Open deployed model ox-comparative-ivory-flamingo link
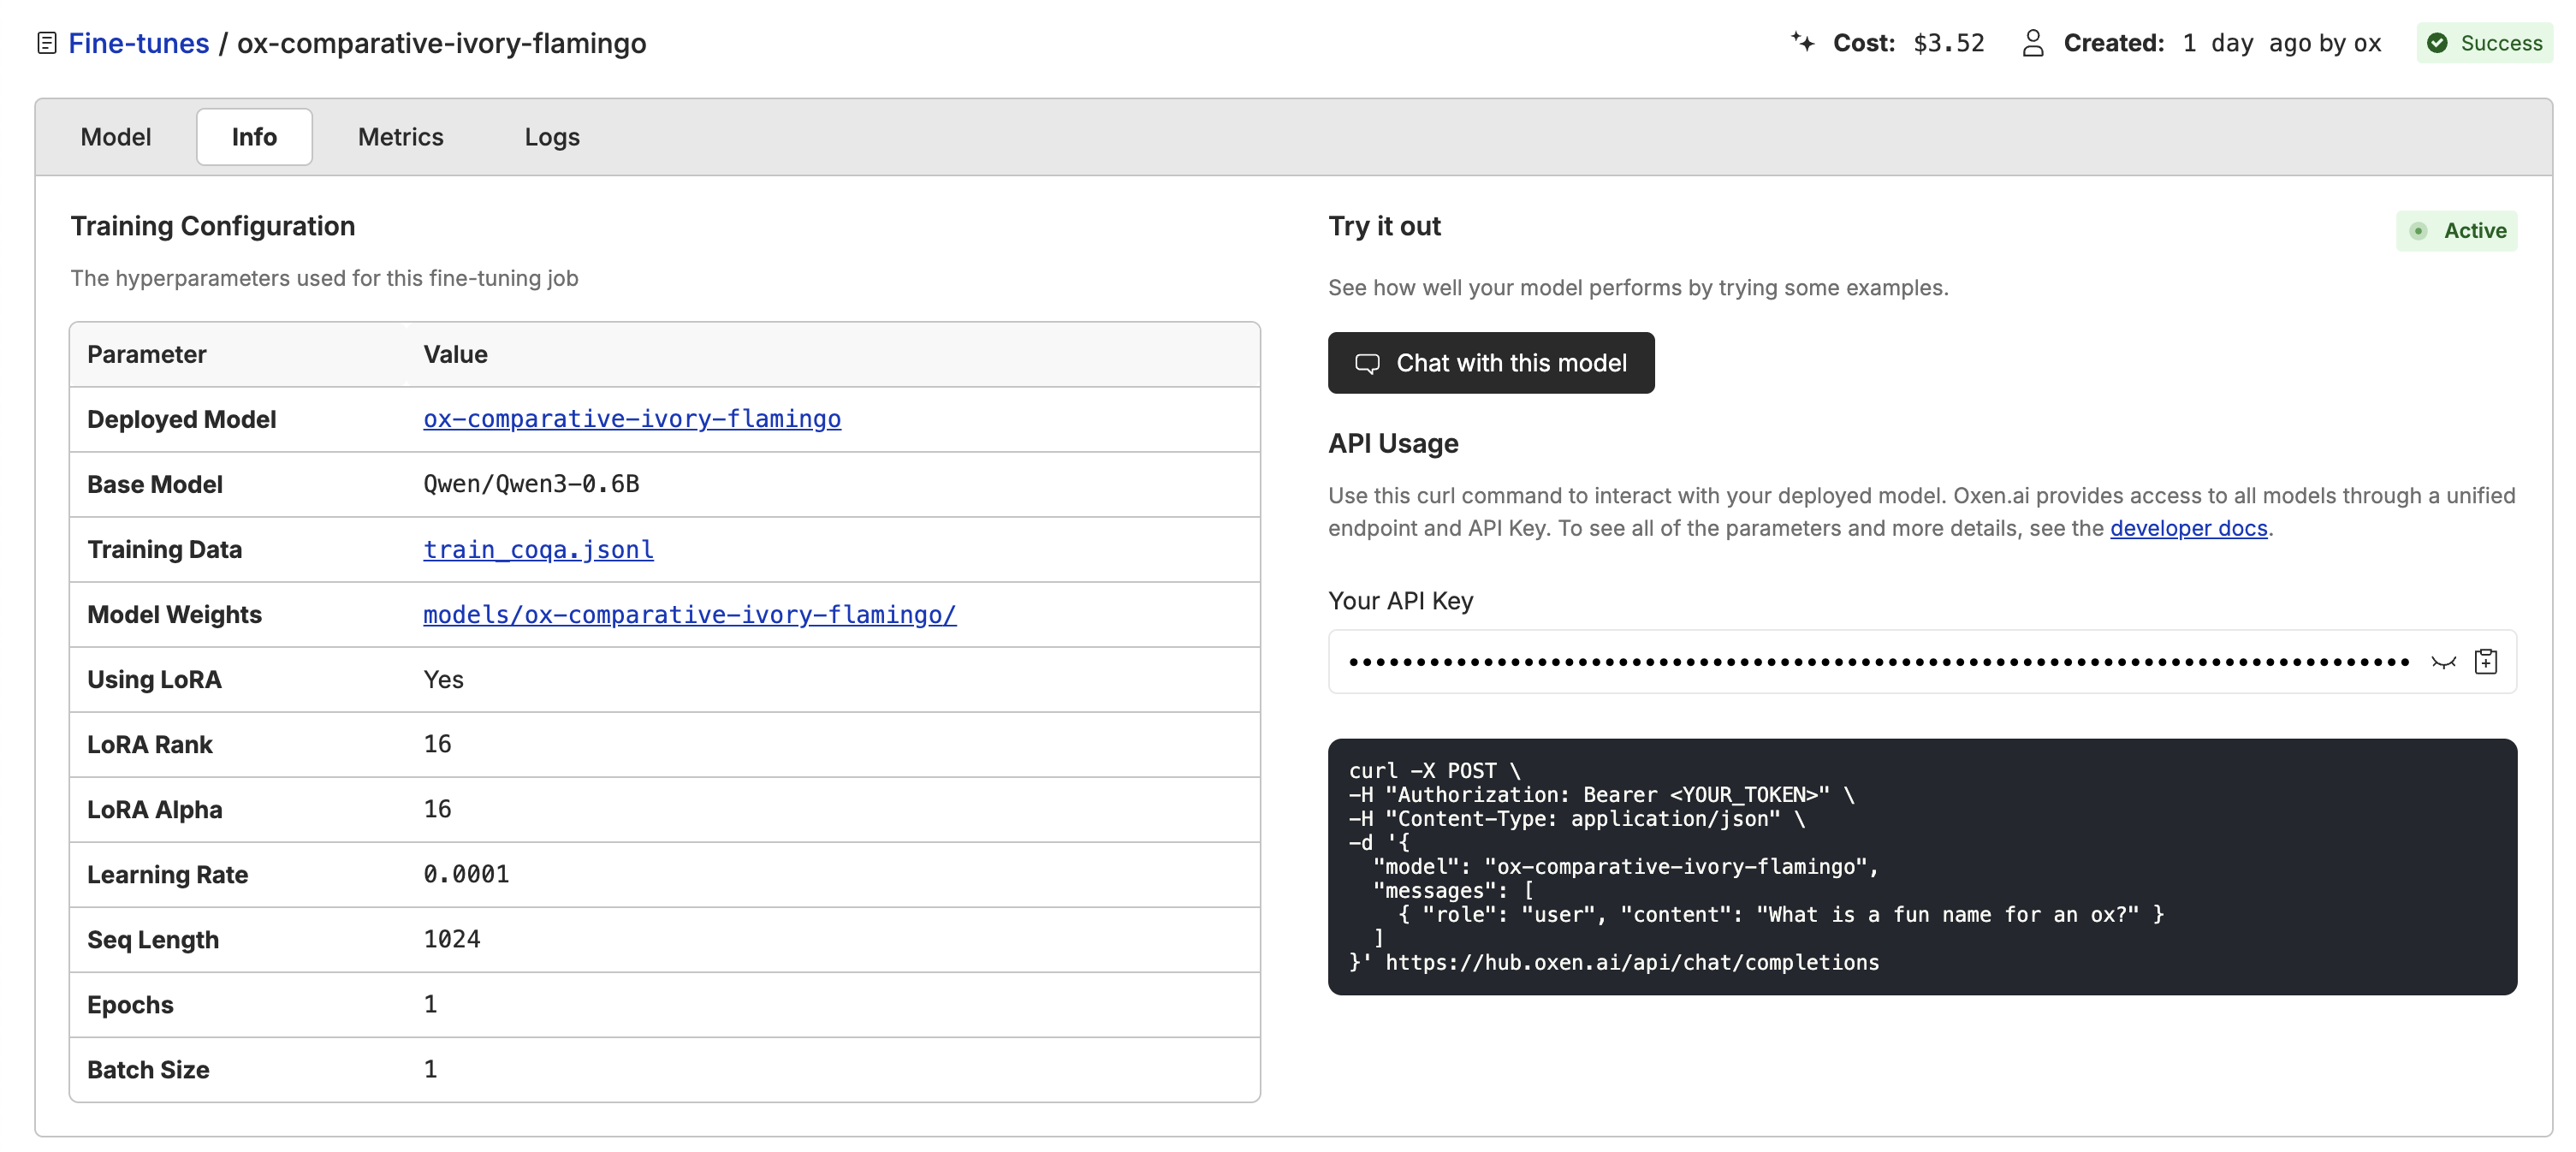Viewport: 2576px width, 1152px height. click(x=631, y=419)
